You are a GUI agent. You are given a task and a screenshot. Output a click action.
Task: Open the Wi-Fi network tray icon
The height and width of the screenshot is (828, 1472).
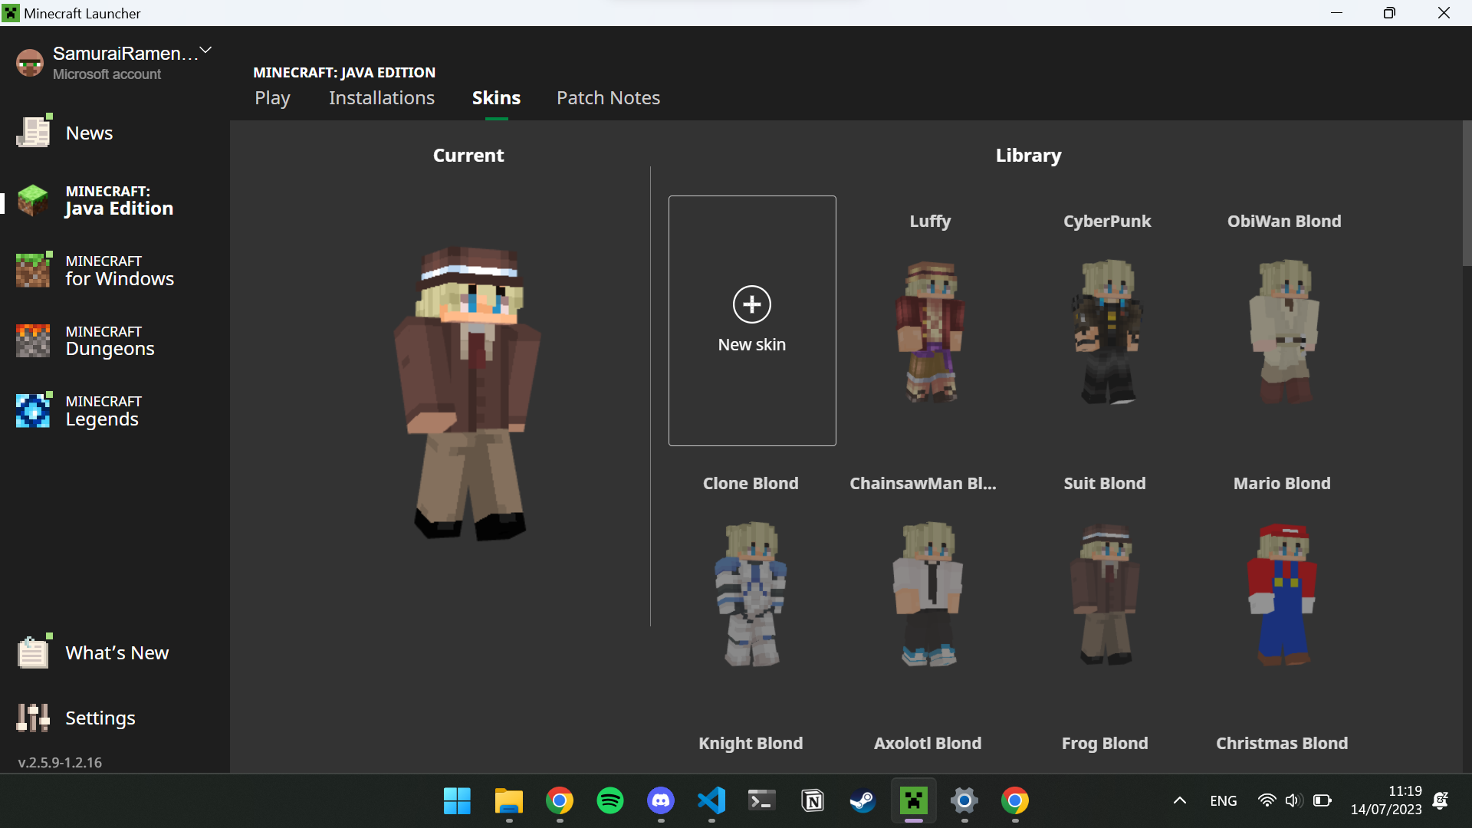pyautogui.click(x=1267, y=800)
